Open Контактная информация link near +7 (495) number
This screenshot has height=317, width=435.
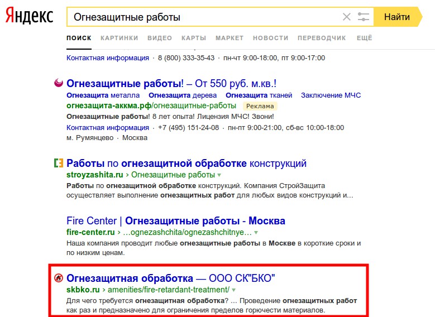[x=108, y=128]
